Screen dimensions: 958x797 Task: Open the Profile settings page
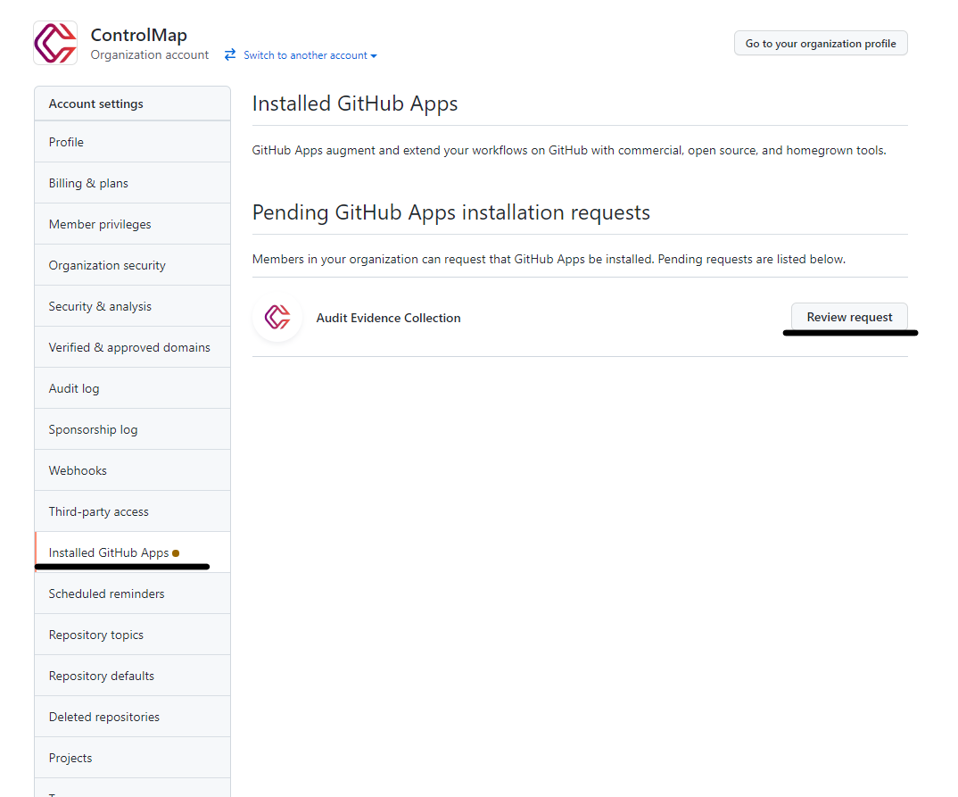pos(64,141)
